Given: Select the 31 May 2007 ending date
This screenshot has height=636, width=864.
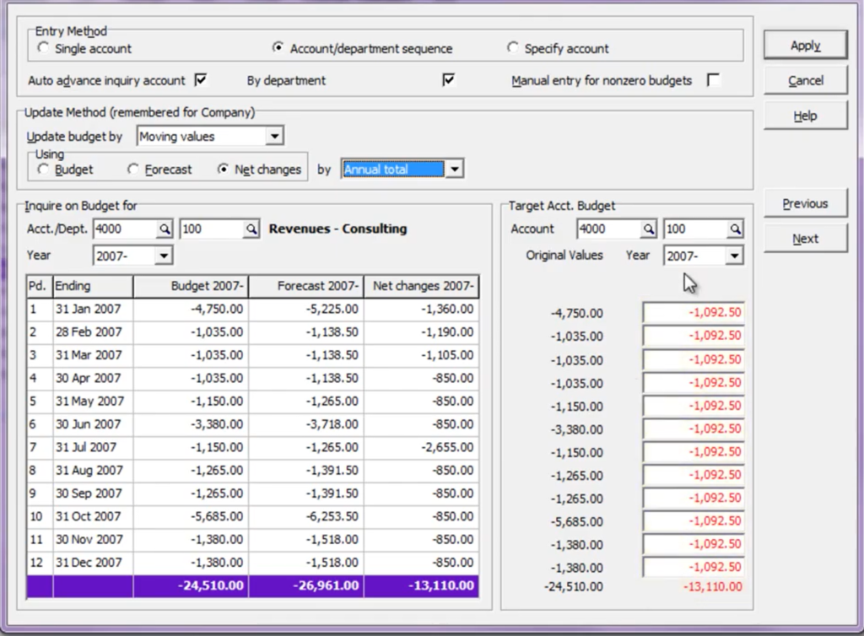Looking at the screenshot, I should click(x=89, y=402).
